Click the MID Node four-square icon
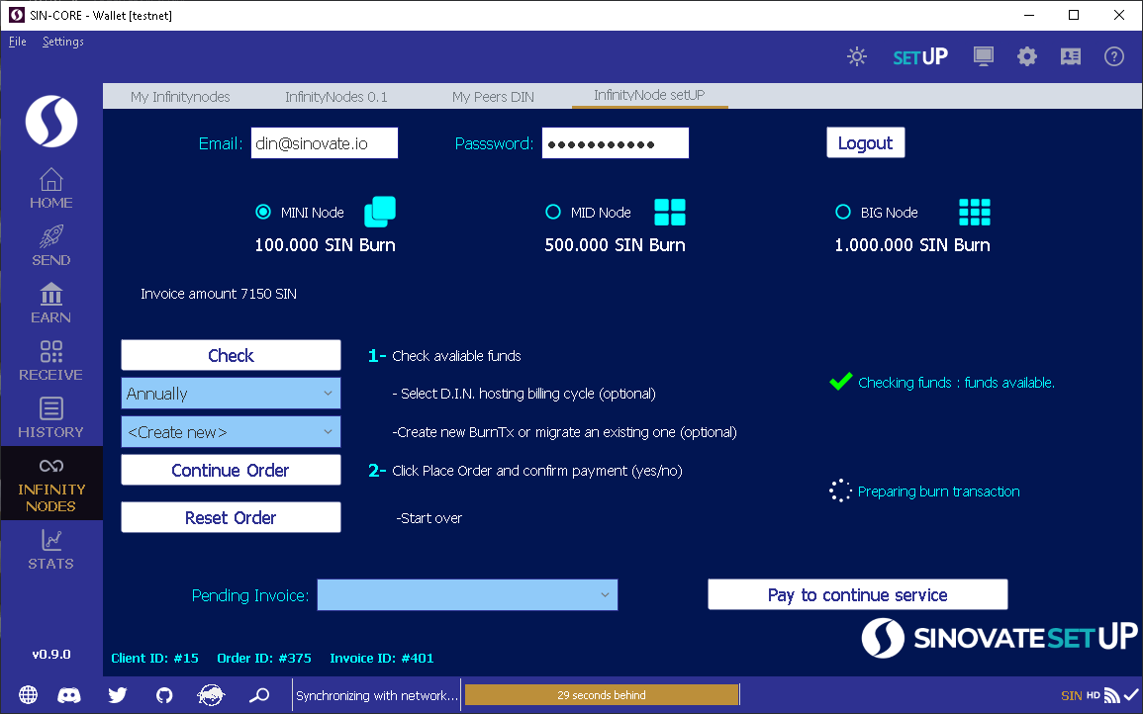The height and width of the screenshot is (714, 1143). pyautogui.click(x=670, y=212)
